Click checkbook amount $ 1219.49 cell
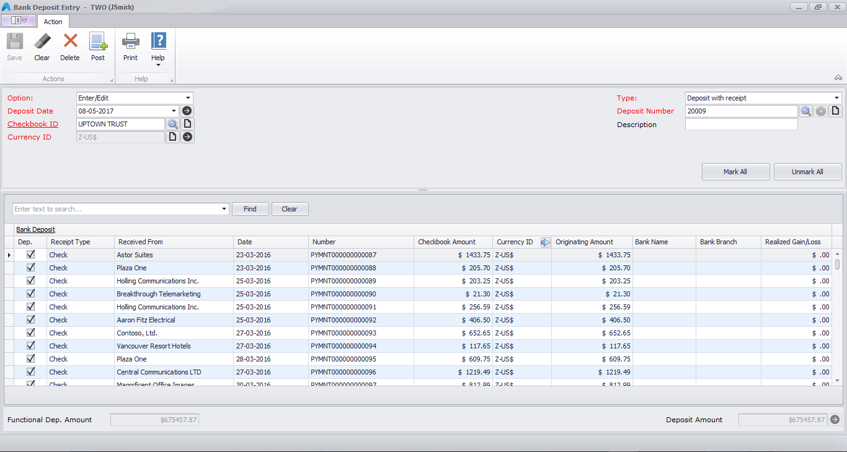This screenshot has width=847, height=452. click(x=454, y=372)
